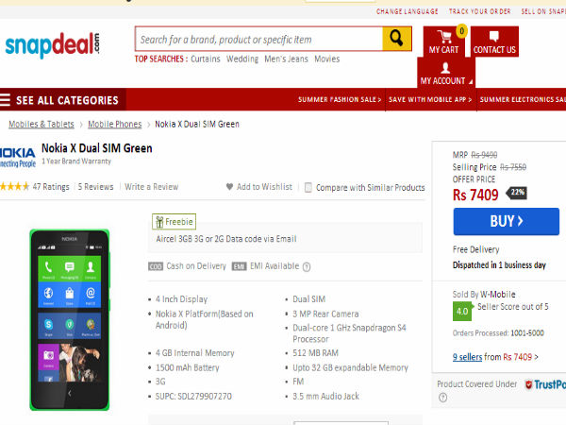The height and width of the screenshot is (425, 566).
Task: Check Compare with Similar Products box
Action: tap(308, 188)
